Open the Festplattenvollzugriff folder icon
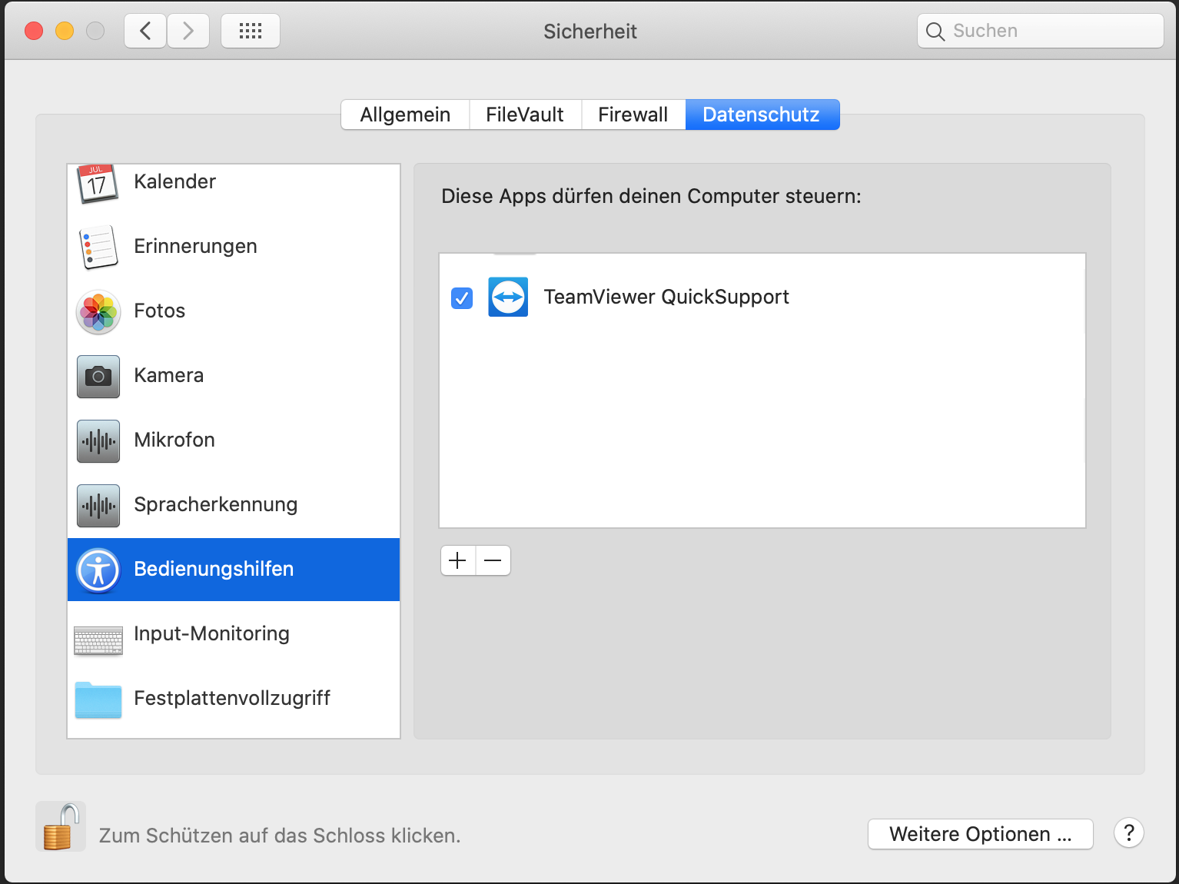 click(98, 700)
